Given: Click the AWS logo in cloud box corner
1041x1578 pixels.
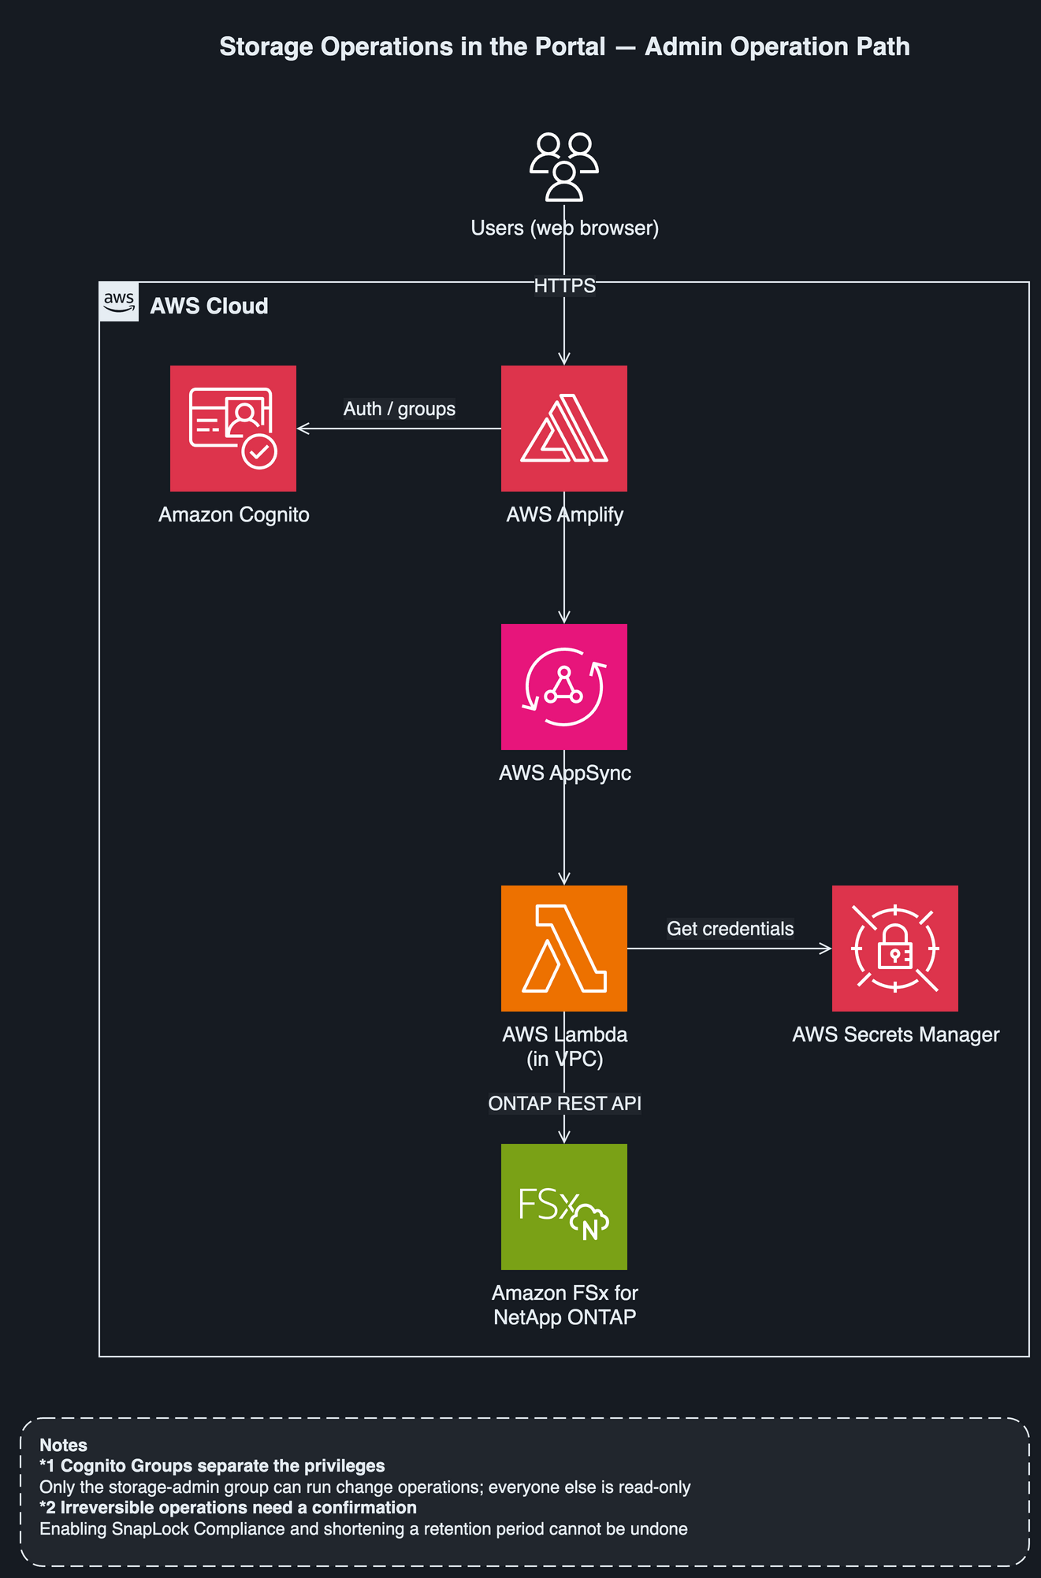Looking at the screenshot, I should tap(119, 302).
